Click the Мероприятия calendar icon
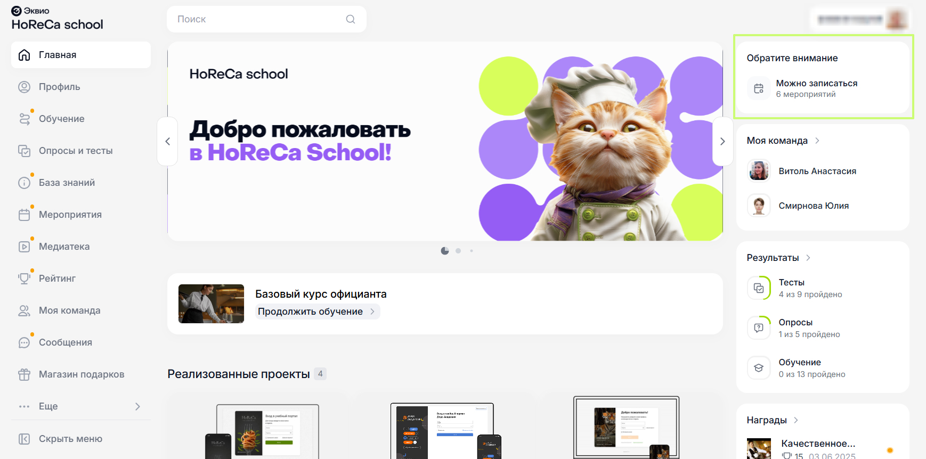926x459 pixels. point(24,215)
